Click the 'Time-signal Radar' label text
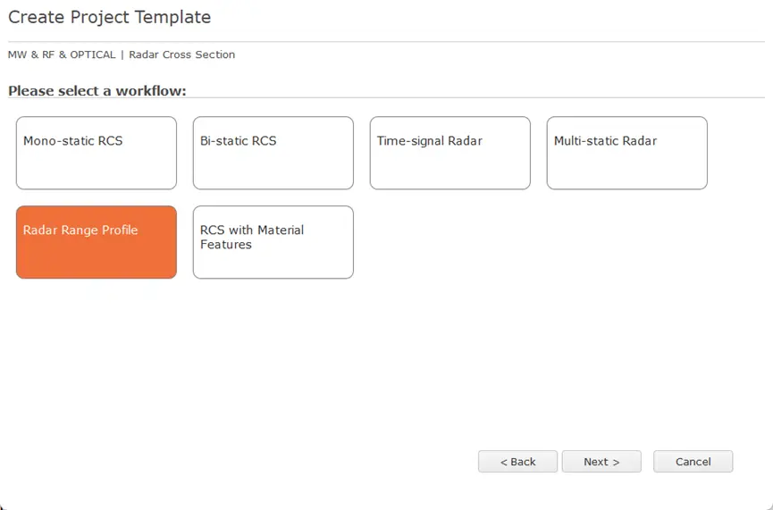 point(429,141)
